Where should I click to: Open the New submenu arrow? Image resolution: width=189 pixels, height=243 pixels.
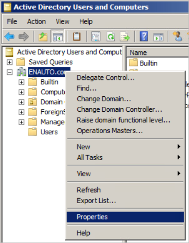179,147
